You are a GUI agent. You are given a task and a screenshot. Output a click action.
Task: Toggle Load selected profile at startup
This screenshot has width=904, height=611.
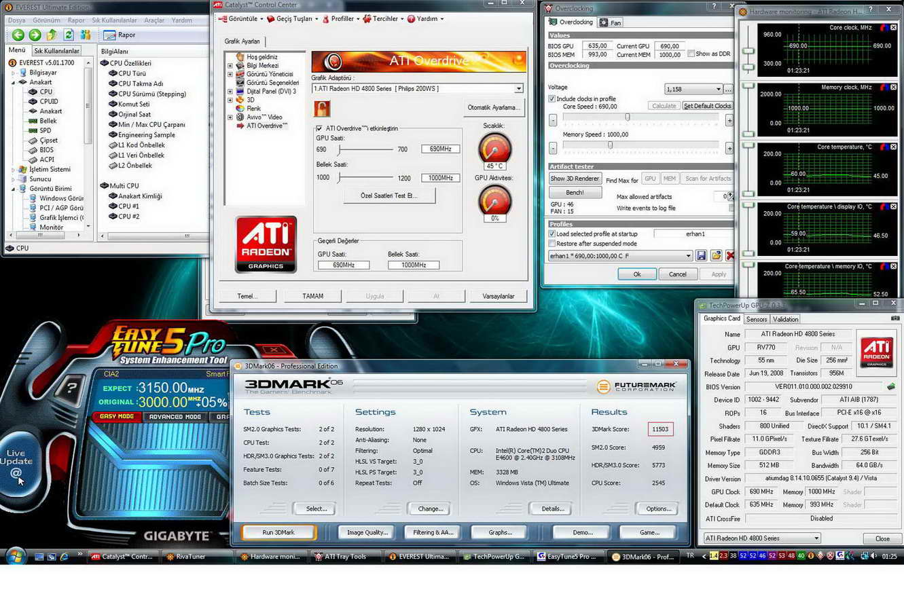point(552,234)
